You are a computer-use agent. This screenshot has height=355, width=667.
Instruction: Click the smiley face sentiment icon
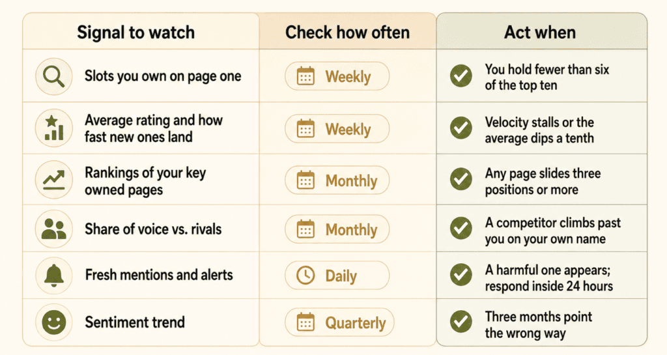pos(54,322)
